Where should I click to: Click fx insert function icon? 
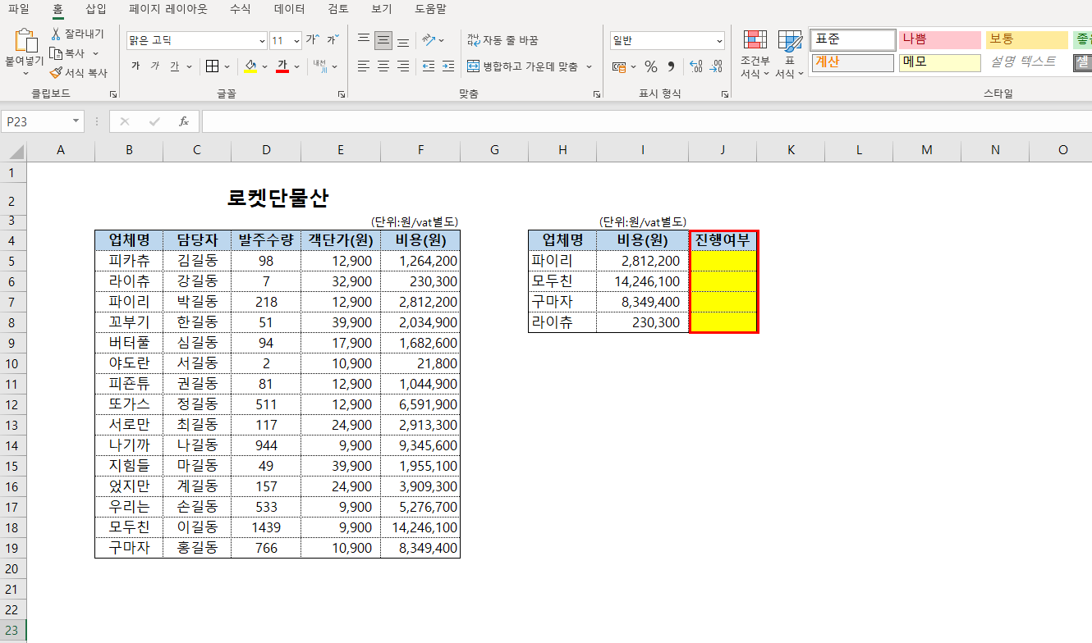click(x=184, y=121)
